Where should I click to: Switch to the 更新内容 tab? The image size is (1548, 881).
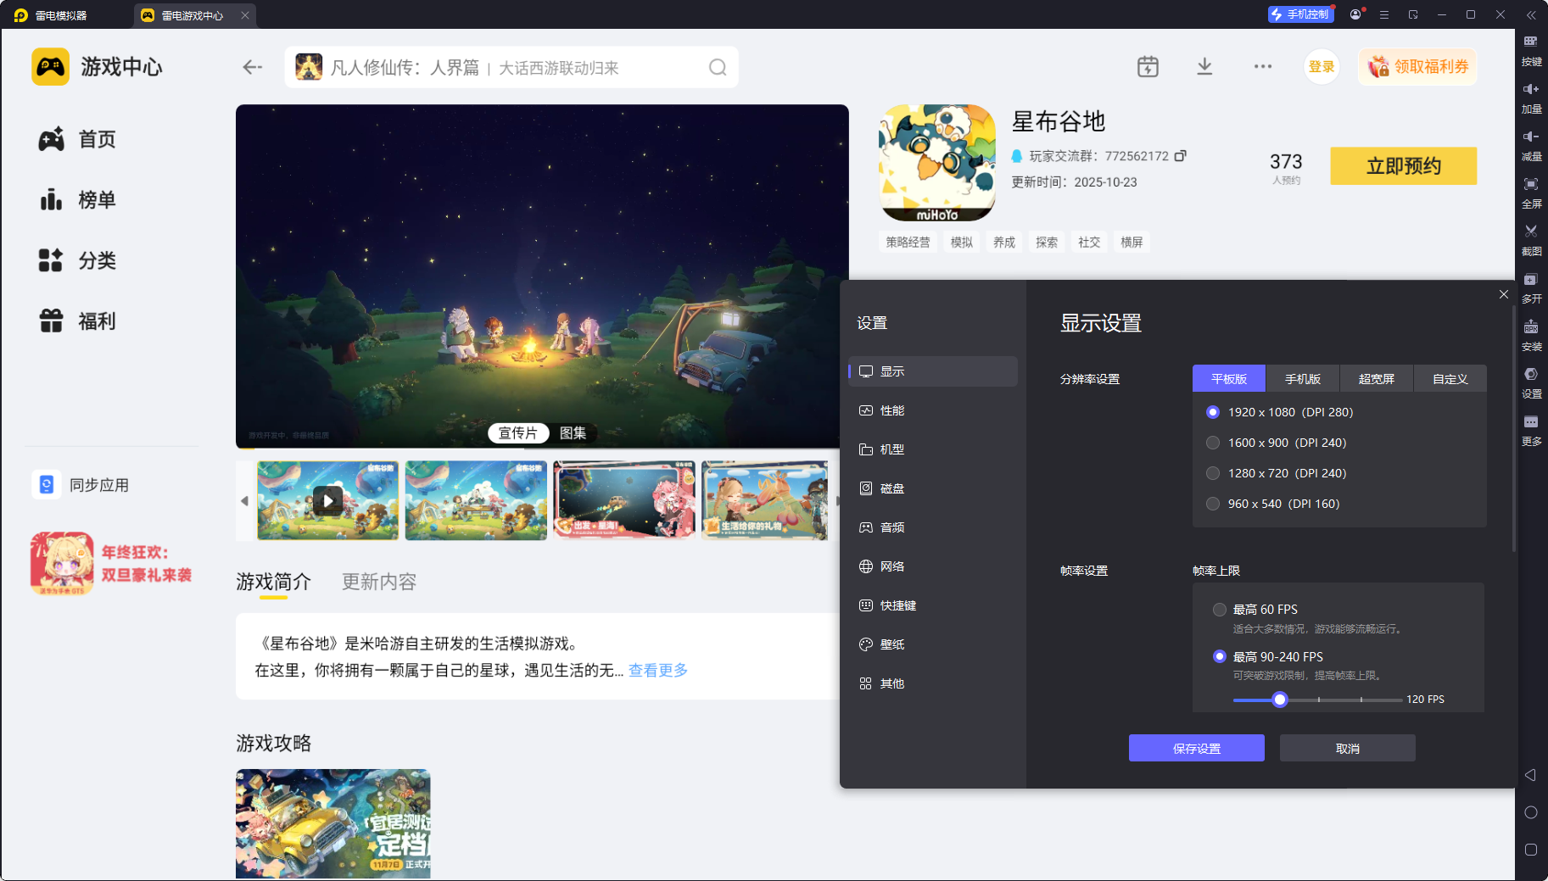pos(379,582)
